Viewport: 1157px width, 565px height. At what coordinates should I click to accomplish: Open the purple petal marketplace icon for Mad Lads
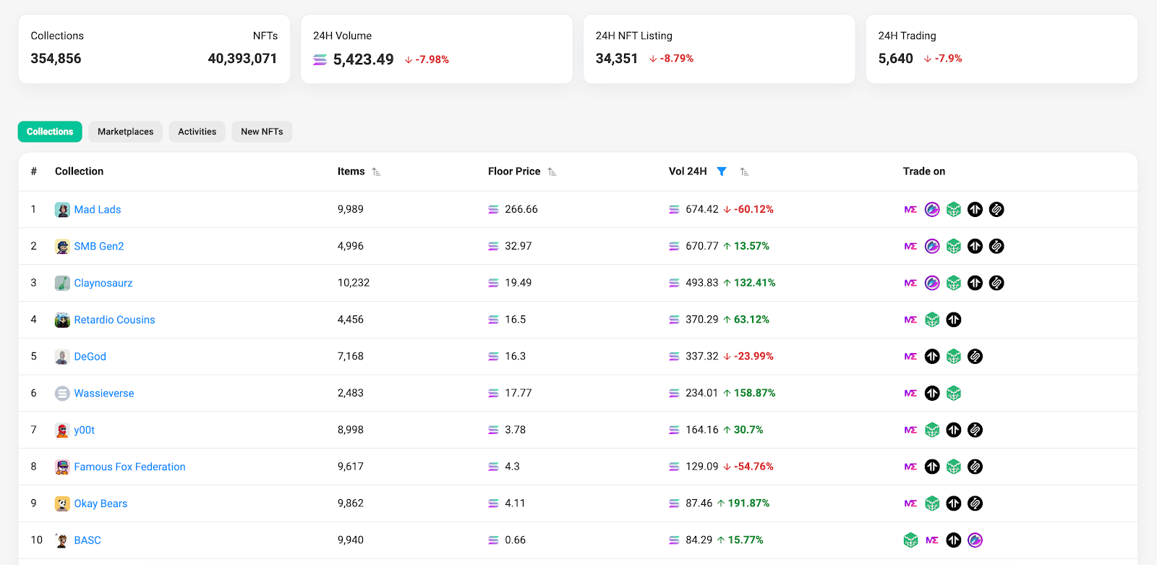[932, 210]
